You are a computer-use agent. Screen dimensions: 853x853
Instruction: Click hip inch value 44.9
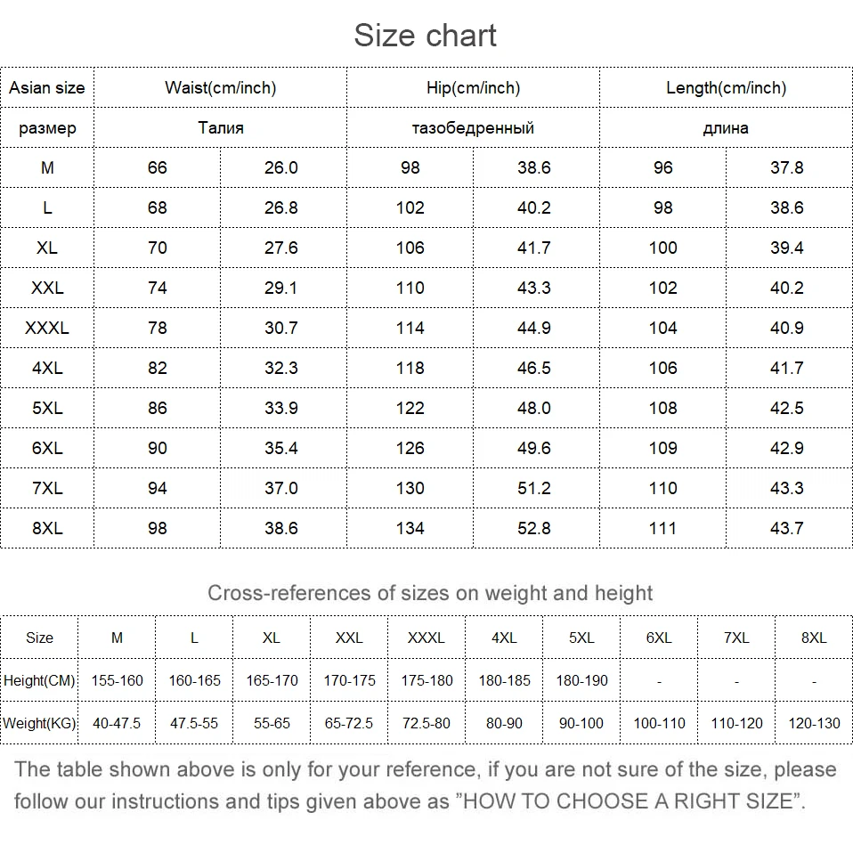coord(534,328)
